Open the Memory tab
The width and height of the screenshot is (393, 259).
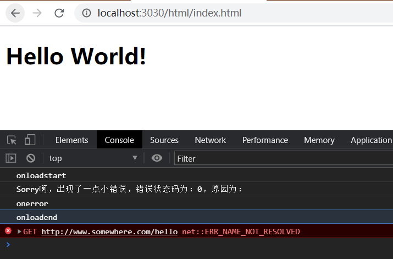point(319,140)
